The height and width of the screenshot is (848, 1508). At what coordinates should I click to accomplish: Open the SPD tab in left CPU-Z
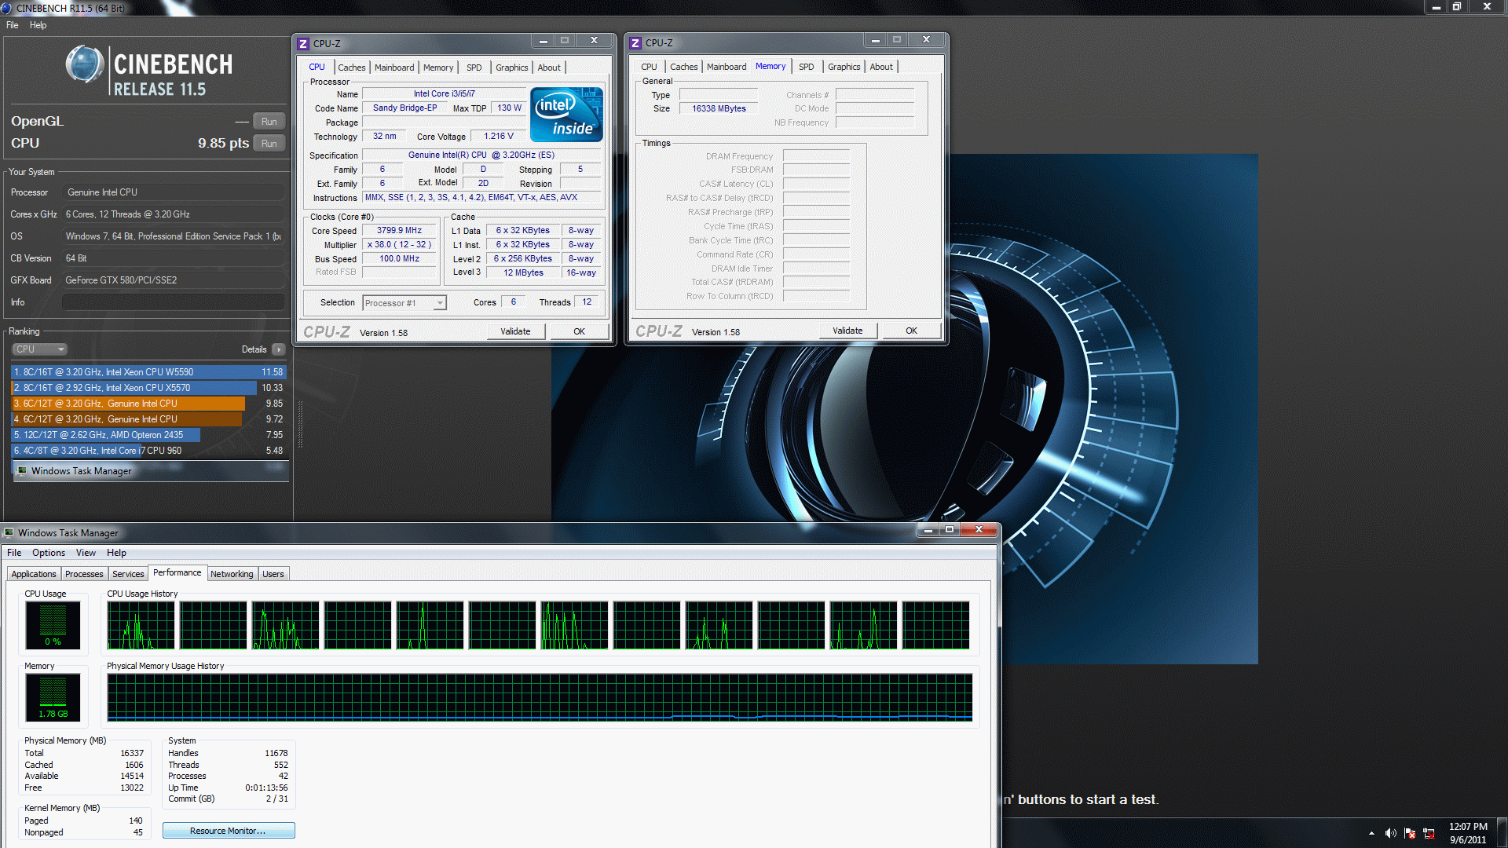click(474, 68)
